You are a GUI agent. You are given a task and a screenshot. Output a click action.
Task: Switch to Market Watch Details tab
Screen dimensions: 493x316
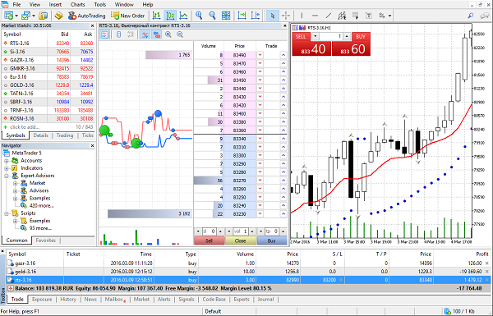tap(40, 135)
